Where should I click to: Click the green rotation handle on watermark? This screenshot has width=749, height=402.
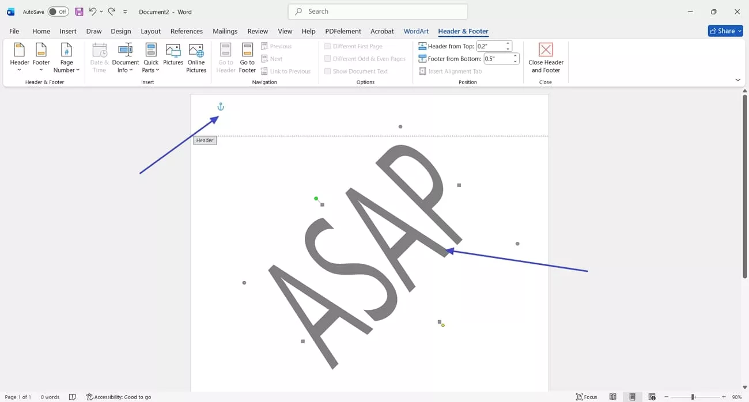(316, 199)
